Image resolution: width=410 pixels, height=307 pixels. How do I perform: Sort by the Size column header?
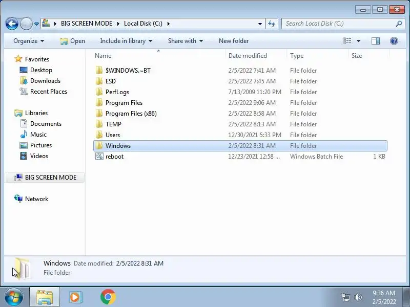coord(357,56)
